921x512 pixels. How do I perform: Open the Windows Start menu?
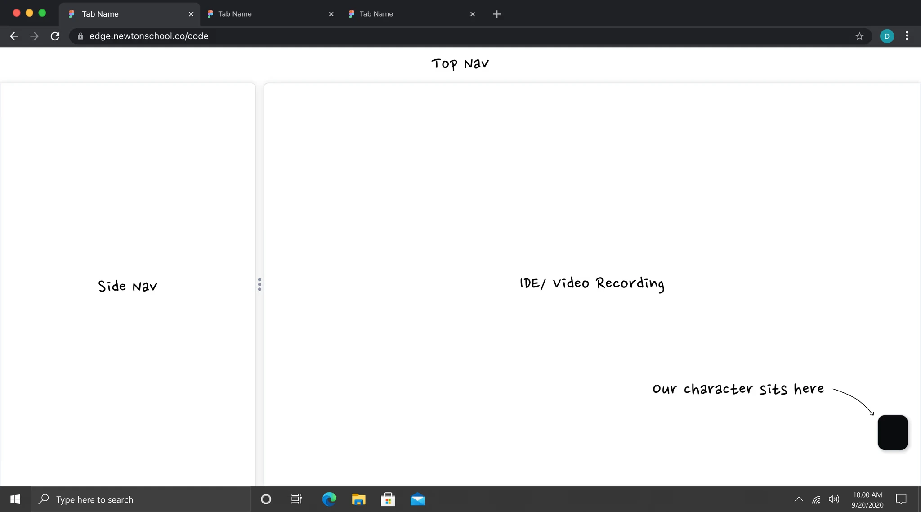[x=15, y=499]
